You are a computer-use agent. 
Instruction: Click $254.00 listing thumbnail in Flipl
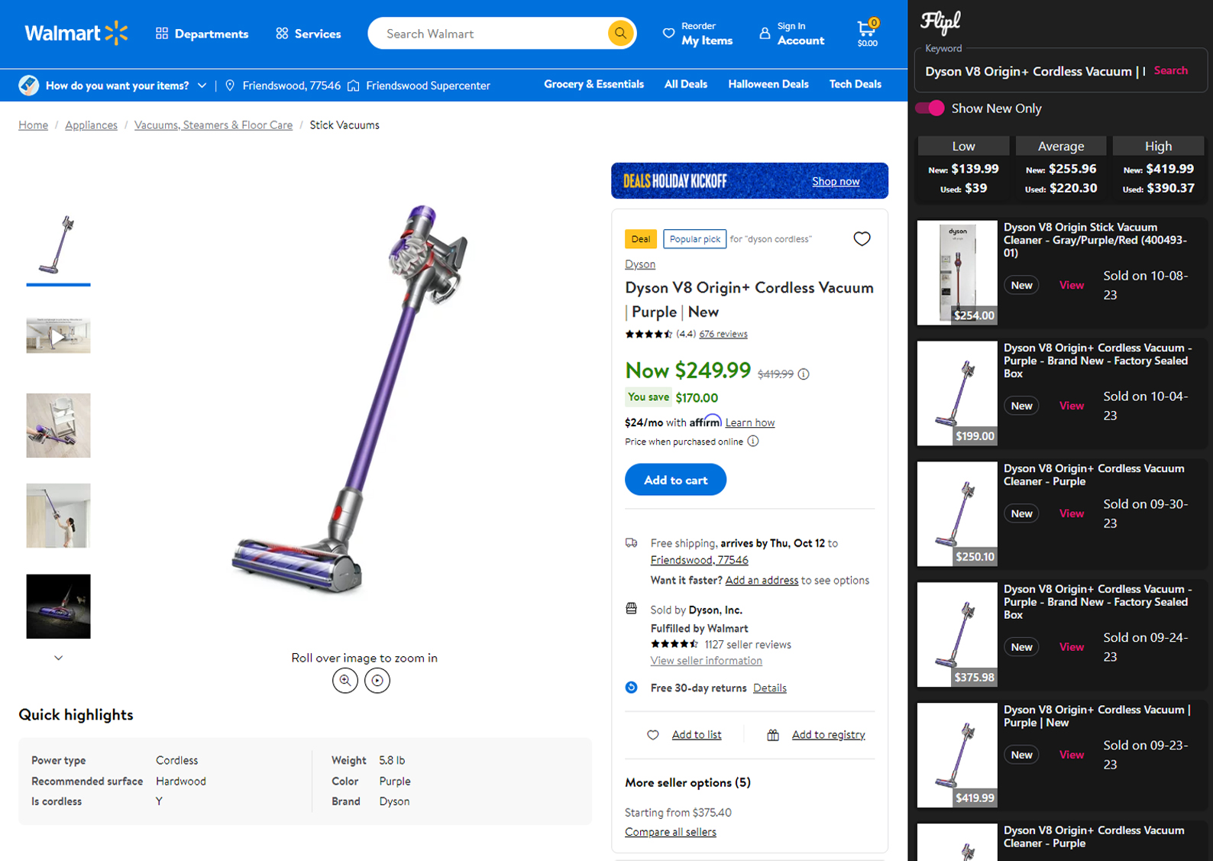(957, 273)
